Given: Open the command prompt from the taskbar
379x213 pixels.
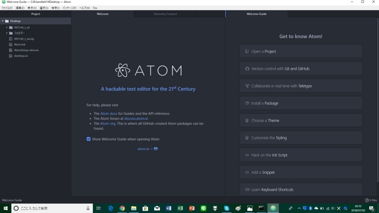Looking at the screenshot, I should 261,208.
